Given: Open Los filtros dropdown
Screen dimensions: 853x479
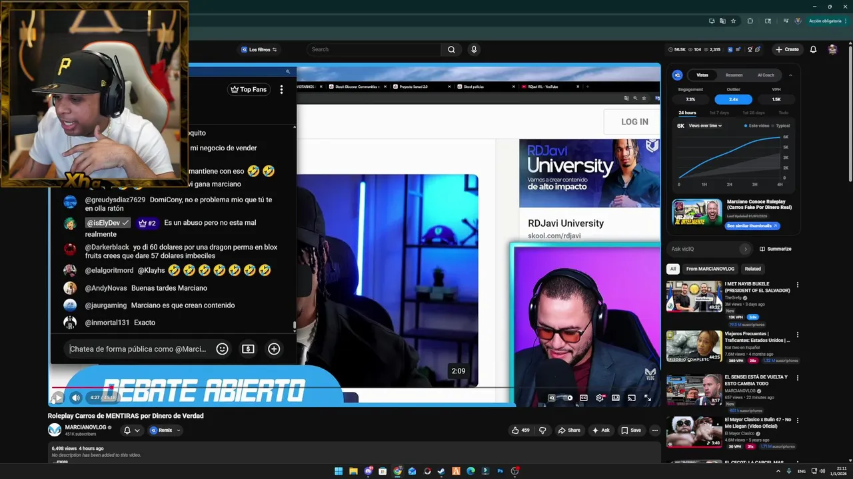Looking at the screenshot, I should [x=259, y=50].
